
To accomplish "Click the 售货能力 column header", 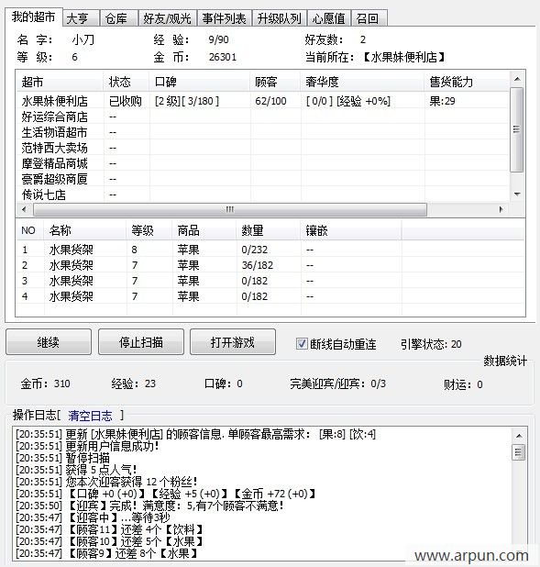I will click(x=467, y=82).
